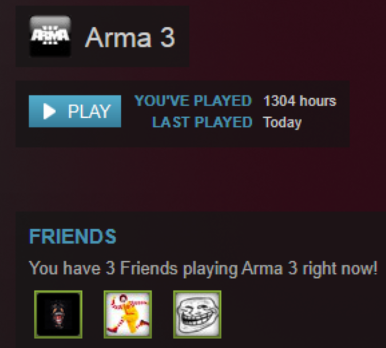
Task: Click the friends playing right now message
Action: pos(203,268)
